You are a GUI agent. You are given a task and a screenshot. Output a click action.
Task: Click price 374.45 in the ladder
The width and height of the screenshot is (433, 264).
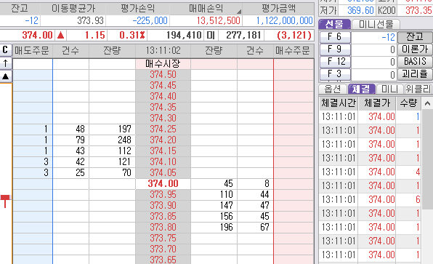click(x=163, y=85)
